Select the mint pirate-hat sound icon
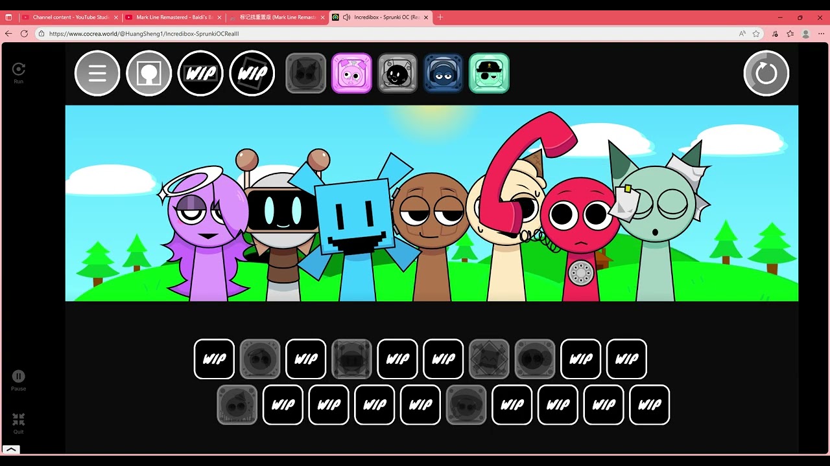Viewport: 830px width, 466px height. 490,73
